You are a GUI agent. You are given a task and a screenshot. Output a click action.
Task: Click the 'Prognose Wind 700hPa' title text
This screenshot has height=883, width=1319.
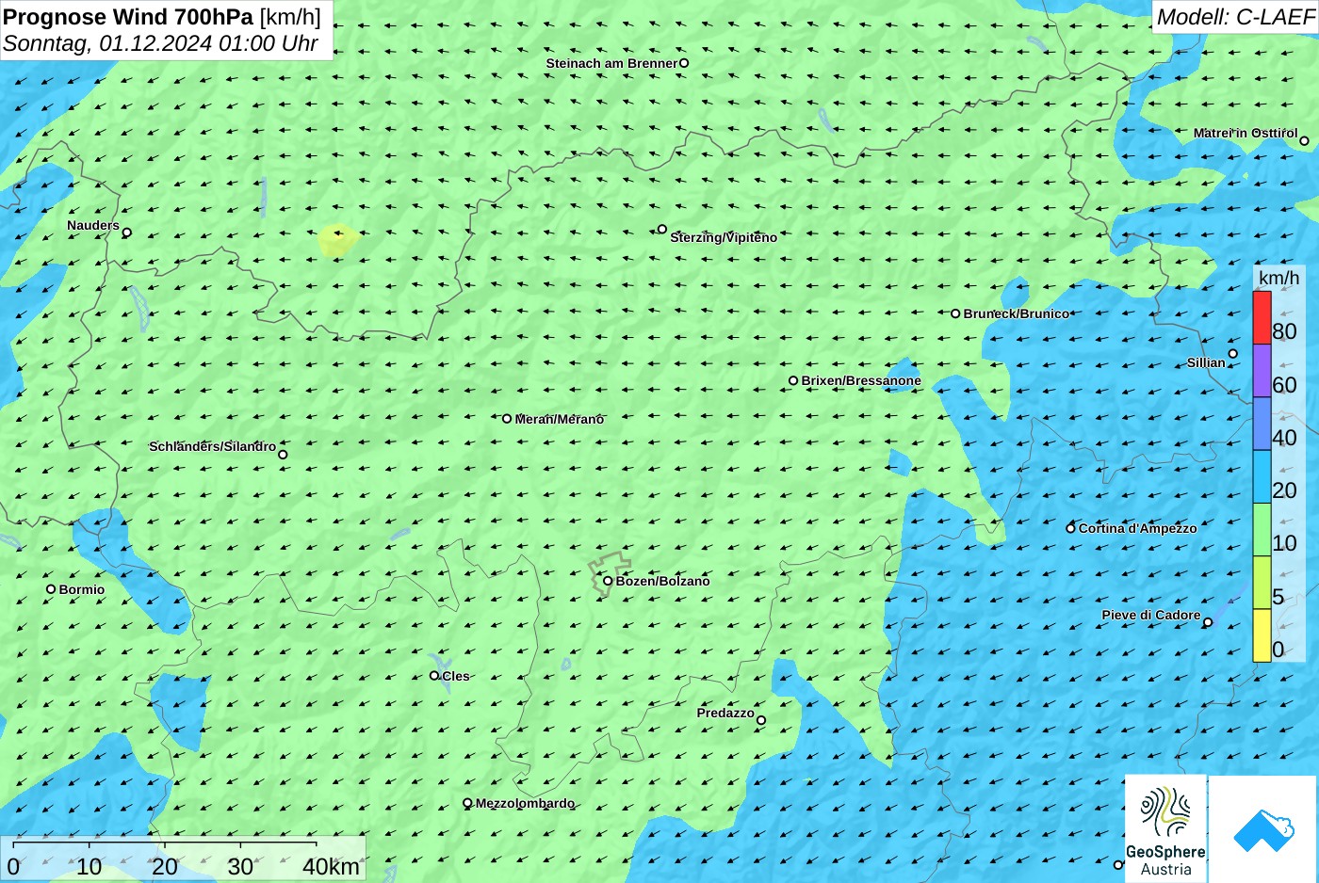coord(129,17)
